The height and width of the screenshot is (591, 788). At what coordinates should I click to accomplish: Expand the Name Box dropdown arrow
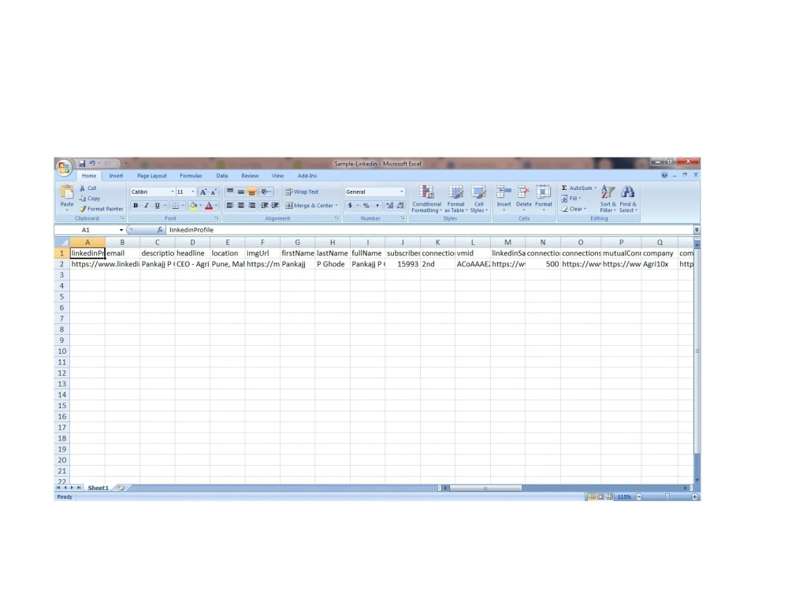pyautogui.click(x=121, y=230)
